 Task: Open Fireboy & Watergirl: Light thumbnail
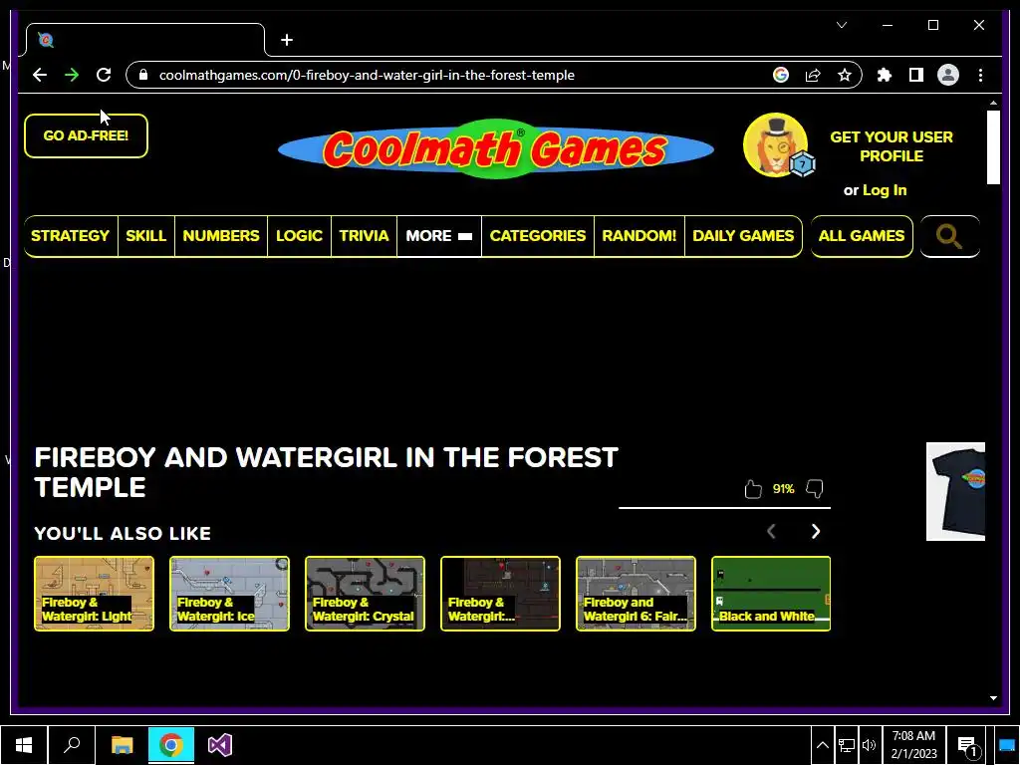(95, 594)
